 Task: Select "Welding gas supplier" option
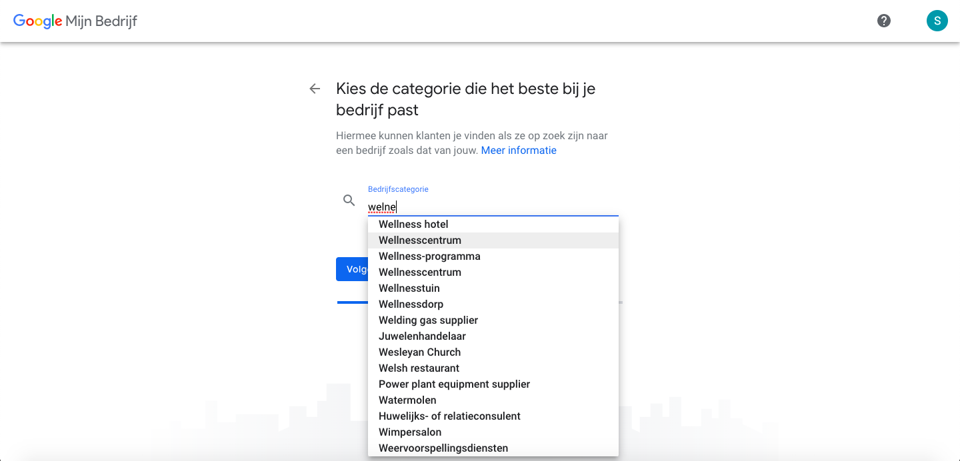tap(428, 320)
